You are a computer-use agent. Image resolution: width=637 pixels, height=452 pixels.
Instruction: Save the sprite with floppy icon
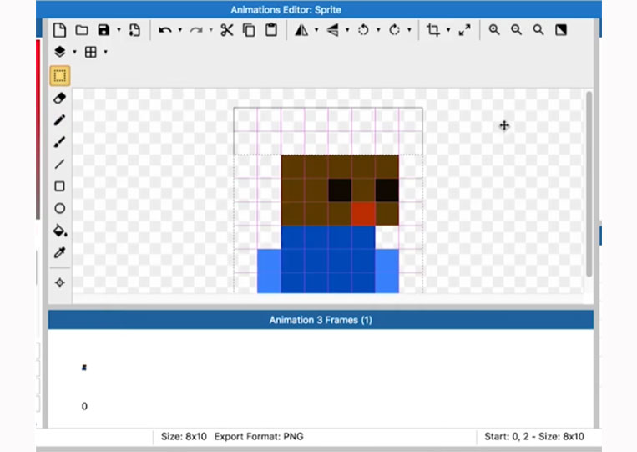[104, 30]
